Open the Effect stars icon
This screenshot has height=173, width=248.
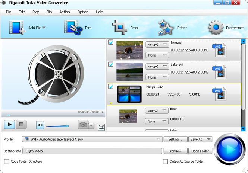[x=166, y=28]
